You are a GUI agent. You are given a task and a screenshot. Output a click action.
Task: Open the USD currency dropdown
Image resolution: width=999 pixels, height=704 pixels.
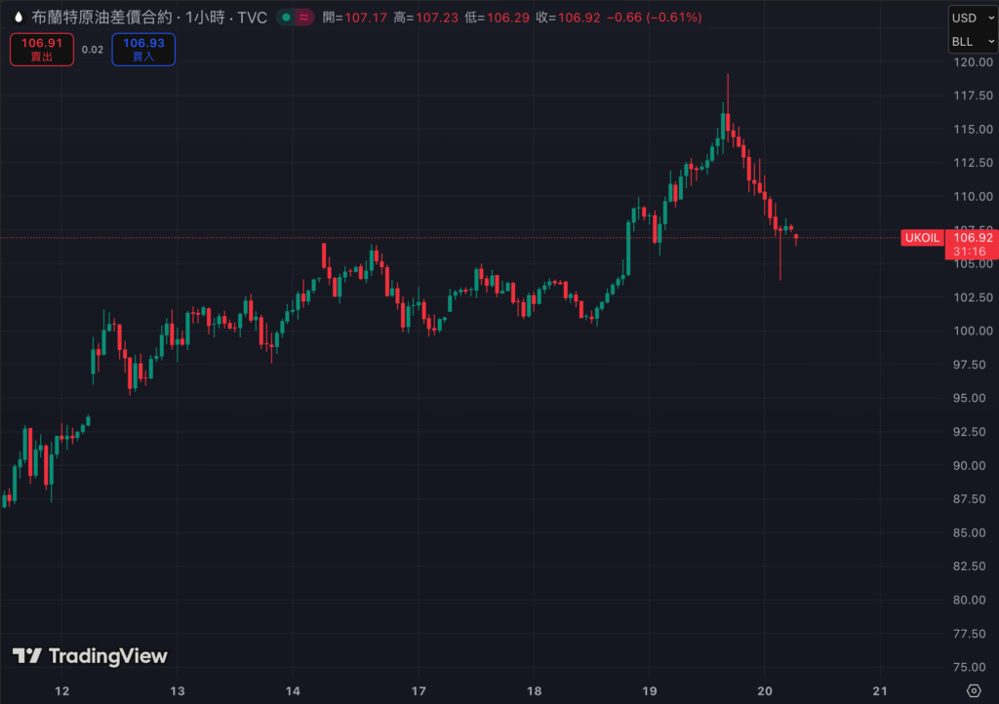click(973, 18)
